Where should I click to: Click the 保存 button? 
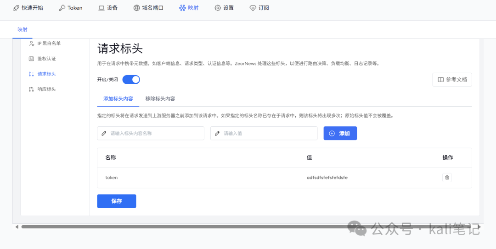117,201
